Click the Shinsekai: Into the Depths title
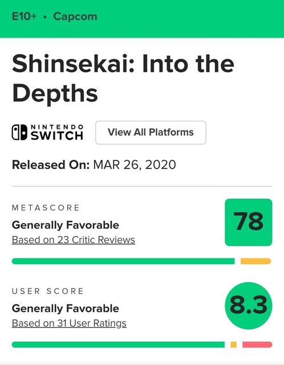Viewport: 284px width, 365px height. pos(123,78)
